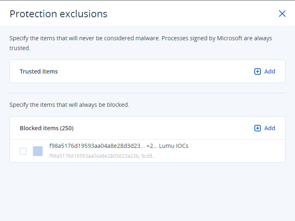The height and width of the screenshot is (221, 295).
Task: Click the 'always be blocked' description text
Action: coord(69,105)
